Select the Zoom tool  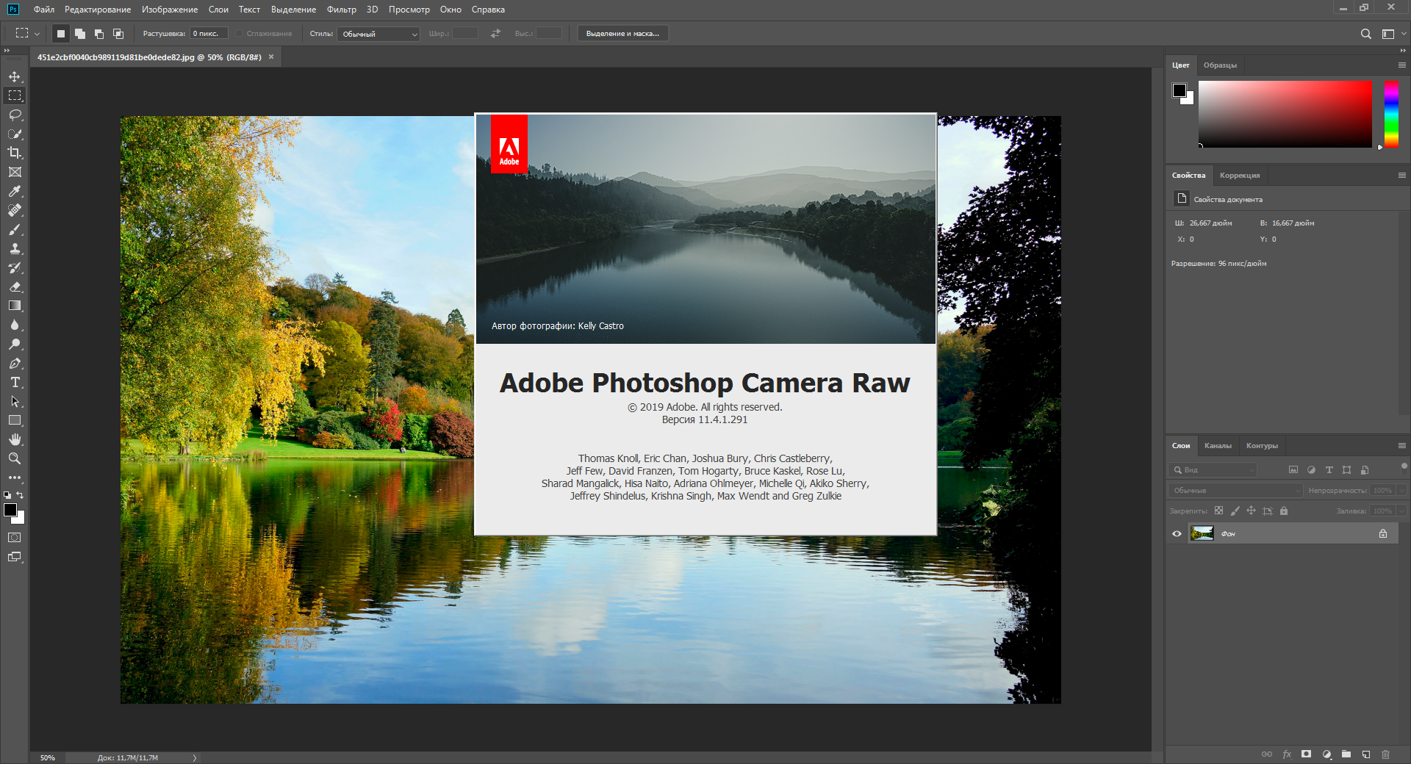pyautogui.click(x=15, y=458)
